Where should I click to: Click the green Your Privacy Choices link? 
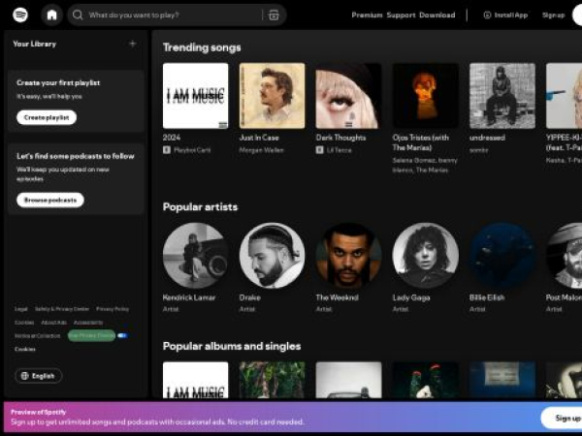point(92,335)
